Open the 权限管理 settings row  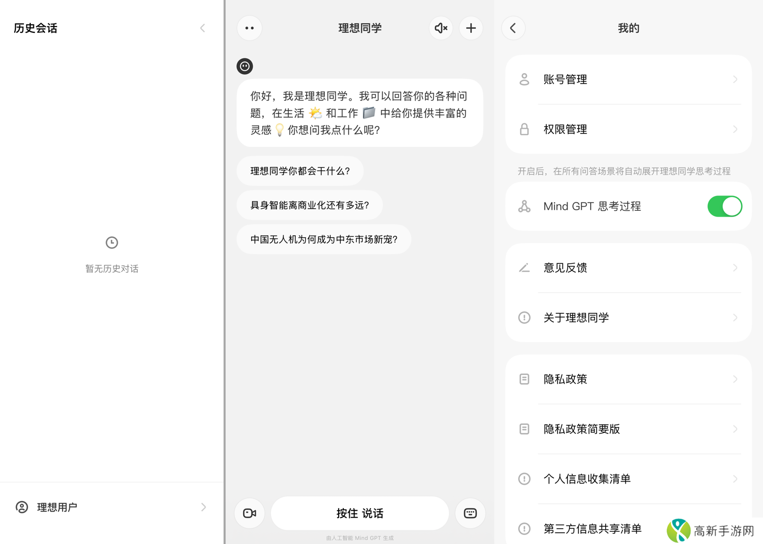tap(628, 129)
